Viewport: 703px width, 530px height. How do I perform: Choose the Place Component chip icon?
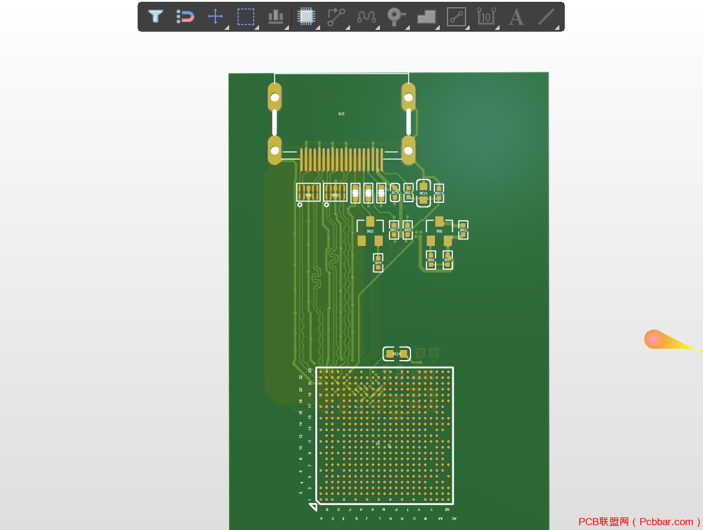pos(306,17)
